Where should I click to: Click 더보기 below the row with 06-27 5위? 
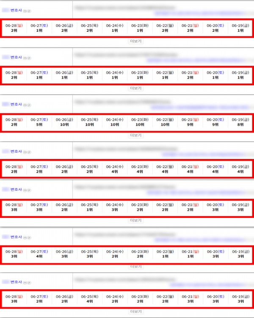136,135
